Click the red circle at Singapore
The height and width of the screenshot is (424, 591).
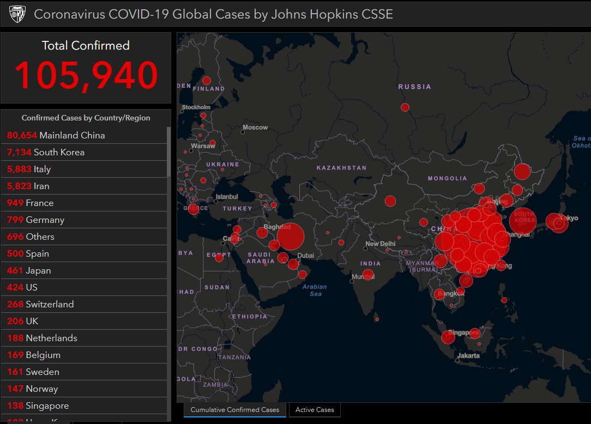[448, 337]
